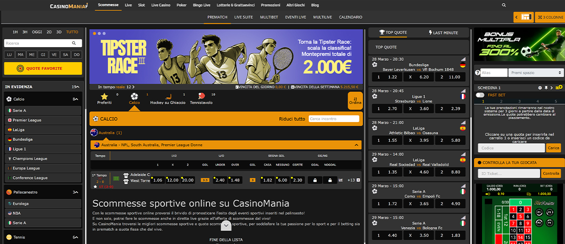The width and height of the screenshot is (565, 244).
Task: Collapse the layout panel with left arrow
Action: tap(516, 17)
